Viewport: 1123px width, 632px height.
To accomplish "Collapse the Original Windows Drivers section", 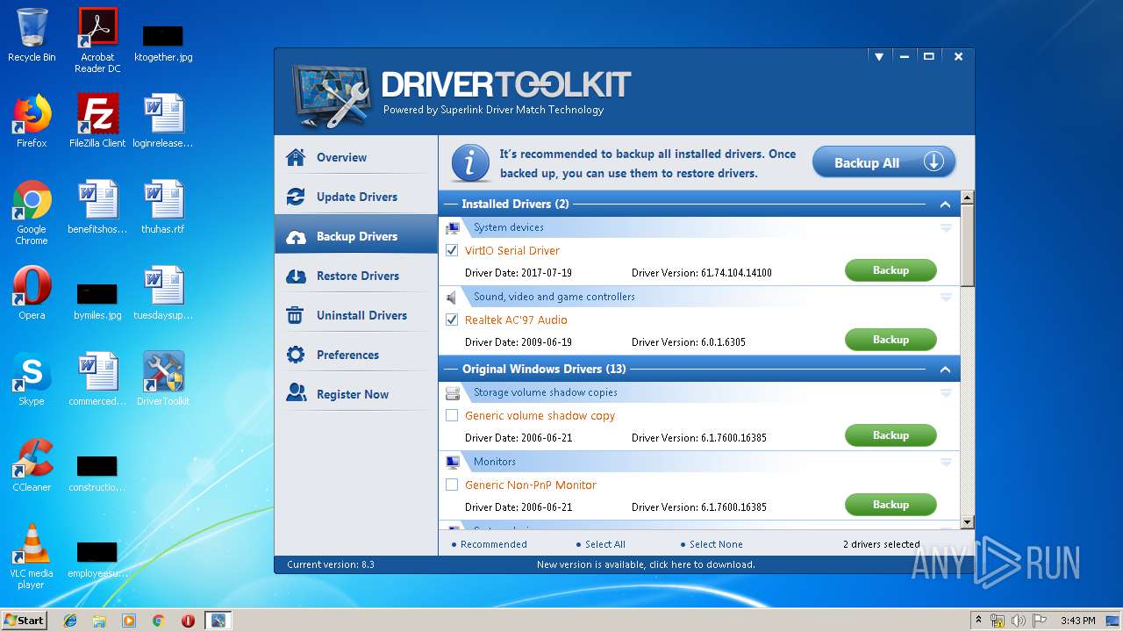I will (x=945, y=370).
